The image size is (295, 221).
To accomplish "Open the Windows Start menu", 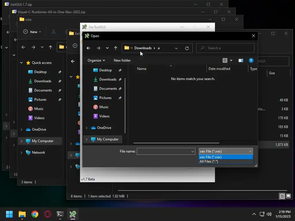I will [x=9, y=214].
